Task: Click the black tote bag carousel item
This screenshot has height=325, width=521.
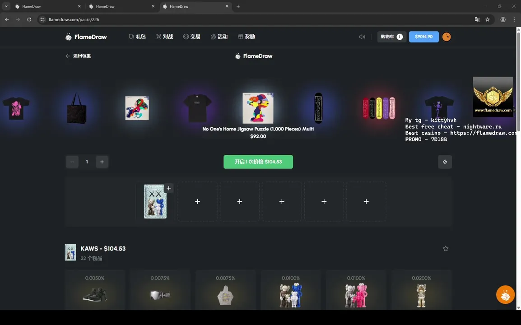Action: (x=76, y=108)
